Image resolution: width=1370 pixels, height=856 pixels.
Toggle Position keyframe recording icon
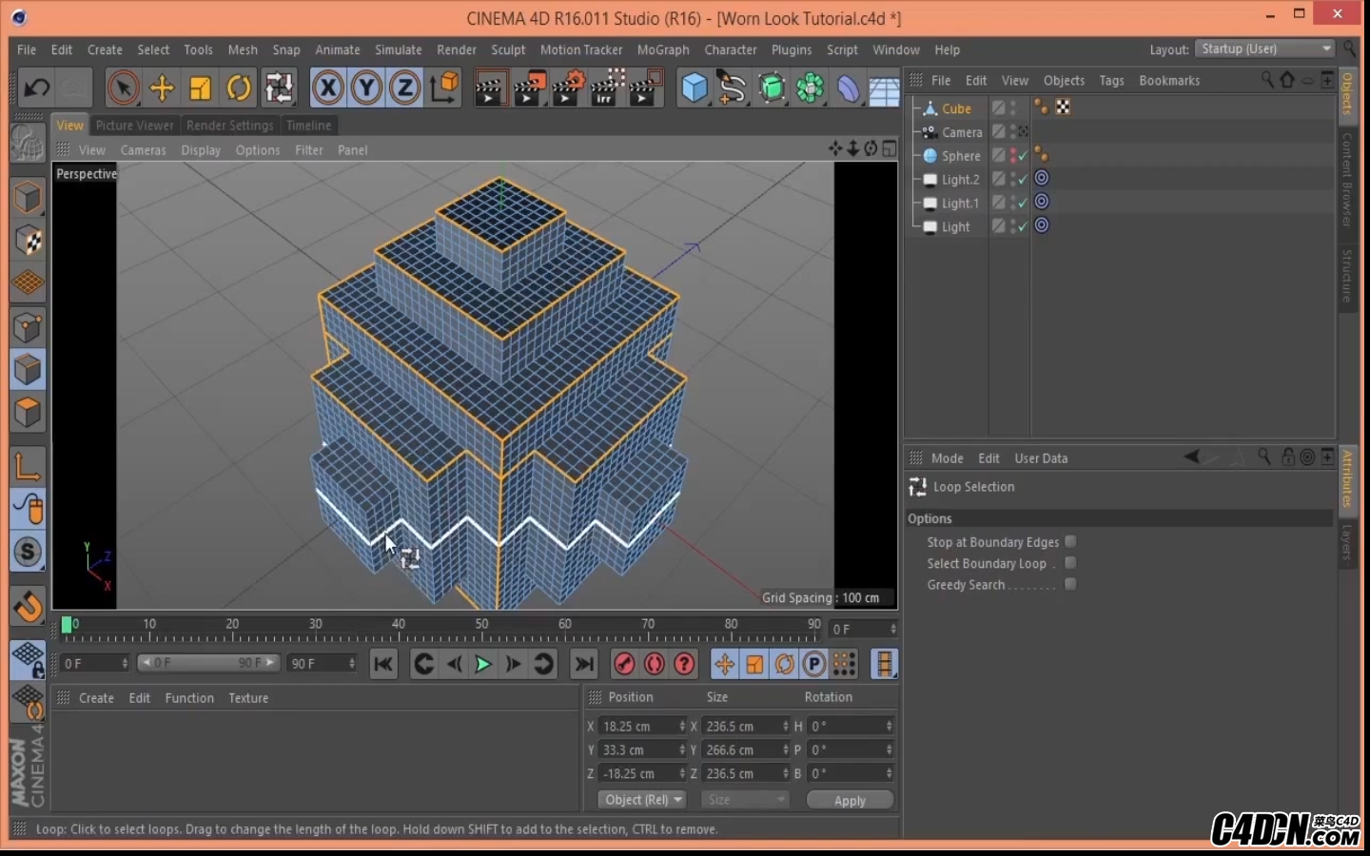pos(725,664)
